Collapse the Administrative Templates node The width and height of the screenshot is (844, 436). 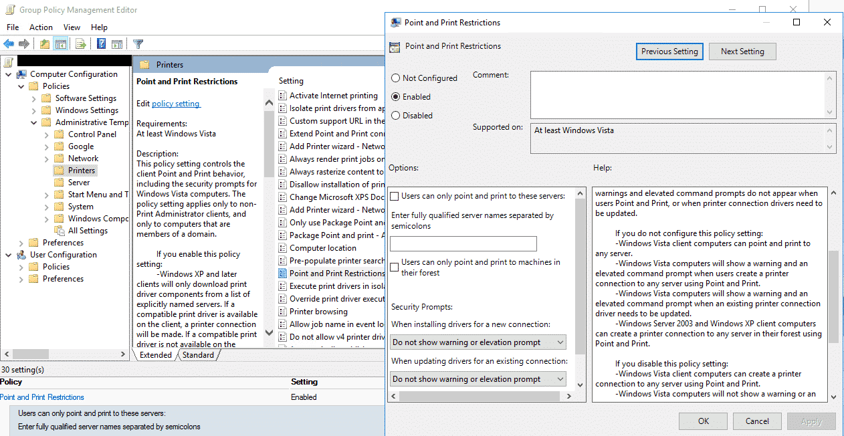pos(33,122)
